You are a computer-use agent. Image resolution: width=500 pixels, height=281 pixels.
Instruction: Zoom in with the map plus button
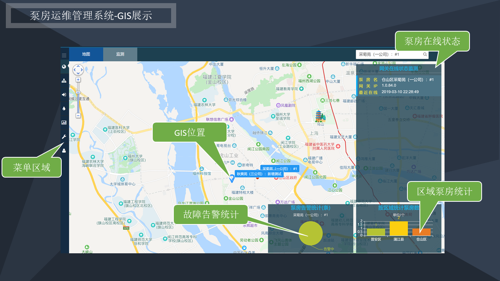pos(78,80)
